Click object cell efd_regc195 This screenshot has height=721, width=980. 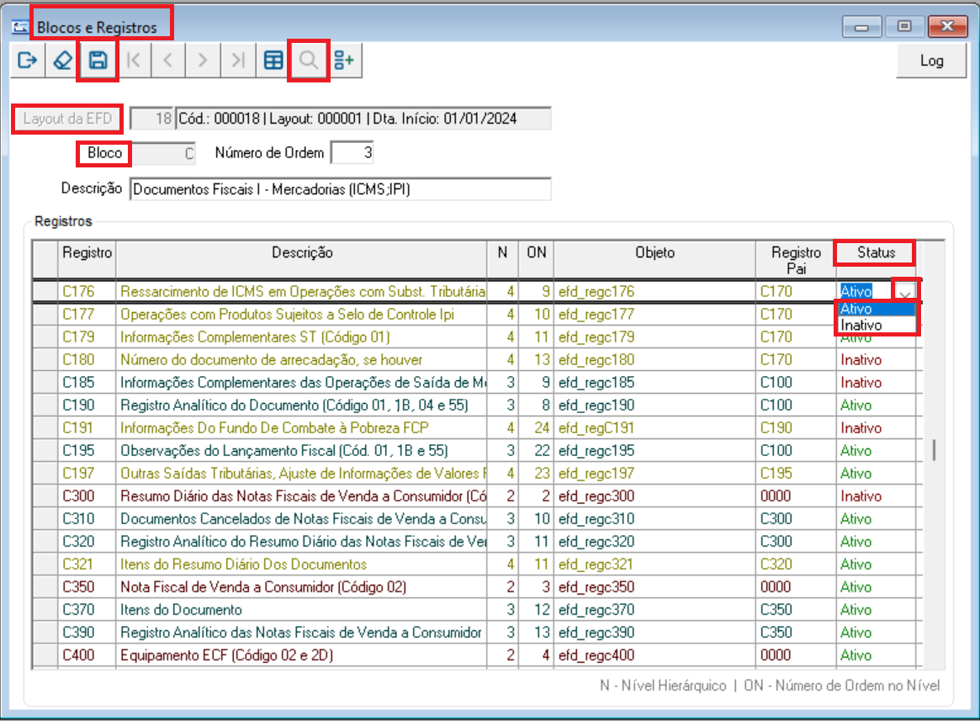[654, 451]
